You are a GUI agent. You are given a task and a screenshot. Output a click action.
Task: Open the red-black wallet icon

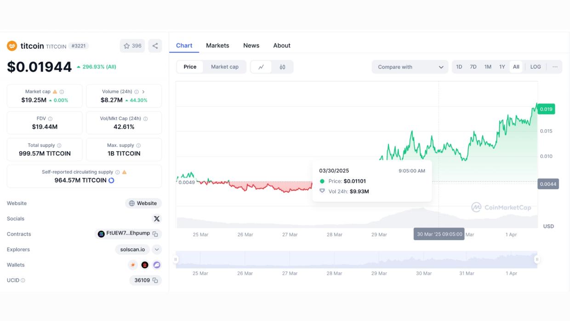(x=145, y=265)
